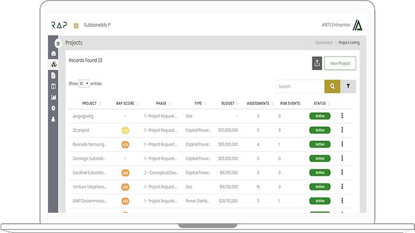Click the export upload button

click(x=317, y=63)
